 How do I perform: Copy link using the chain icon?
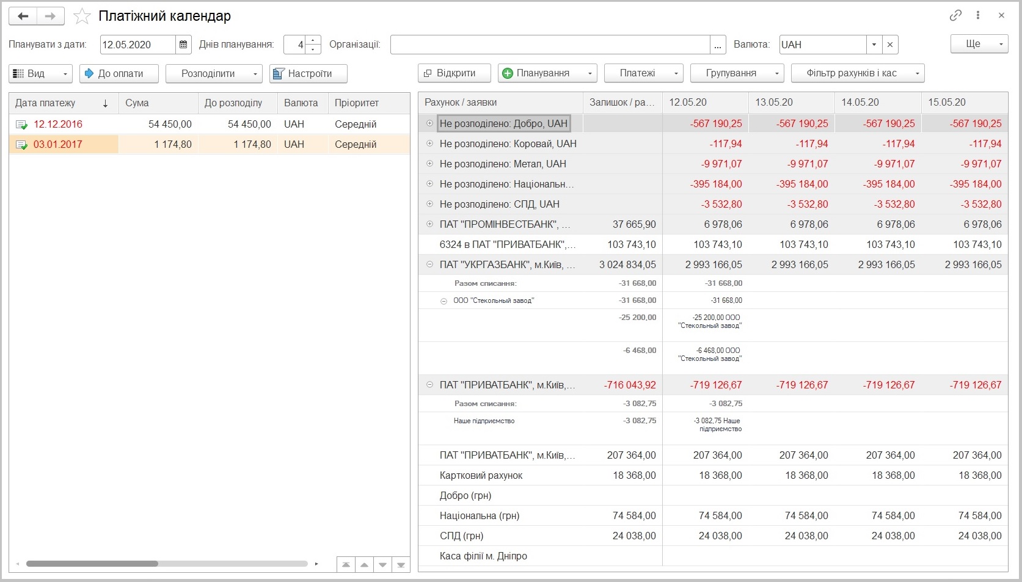[x=956, y=16]
